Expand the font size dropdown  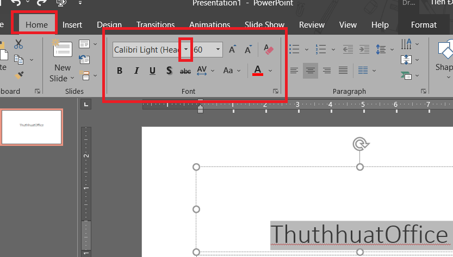(218, 49)
